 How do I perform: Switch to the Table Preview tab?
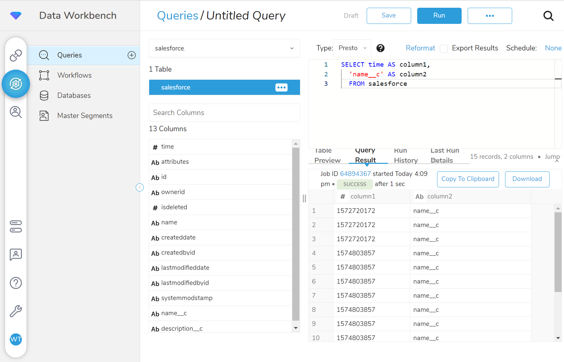tap(327, 156)
